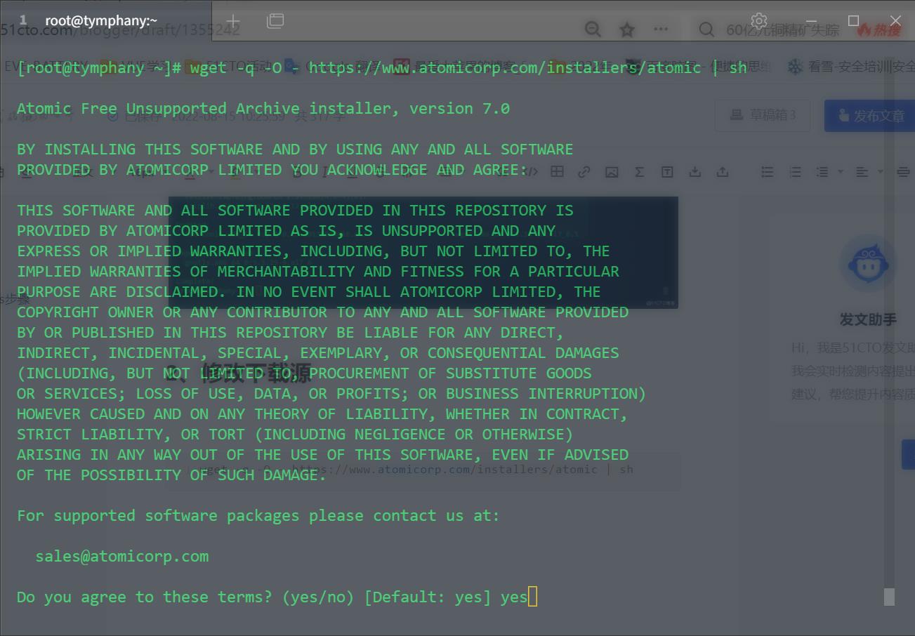
Task: Click dark image thumbnail in article editor
Action: (x=423, y=253)
